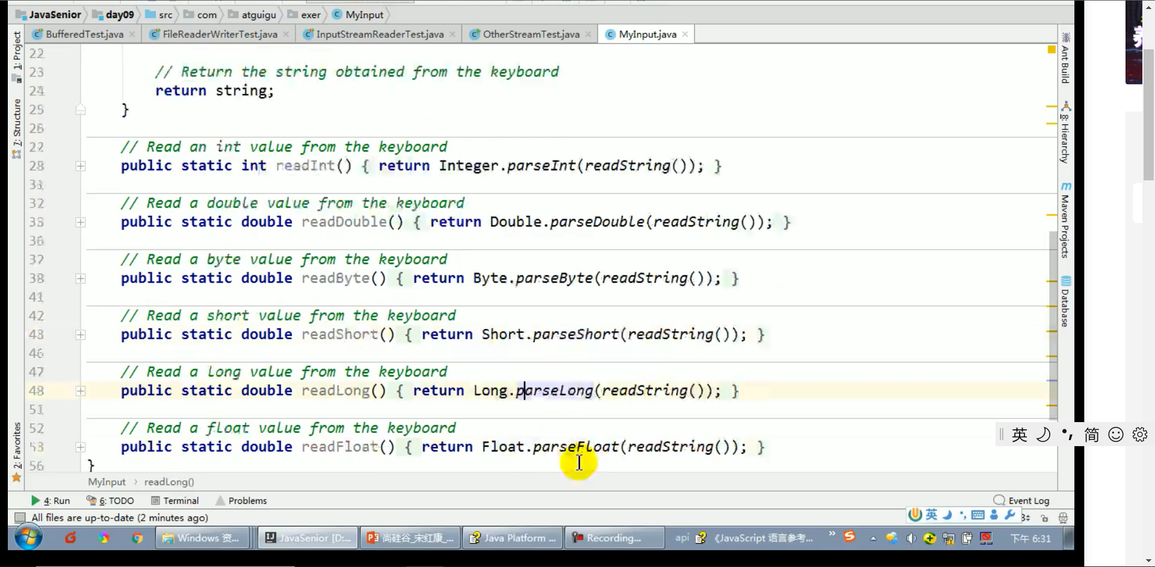Image resolution: width=1155 pixels, height=567 pixels.
Task: Click the warning stripe mark near line 25
Action: 1052,106
